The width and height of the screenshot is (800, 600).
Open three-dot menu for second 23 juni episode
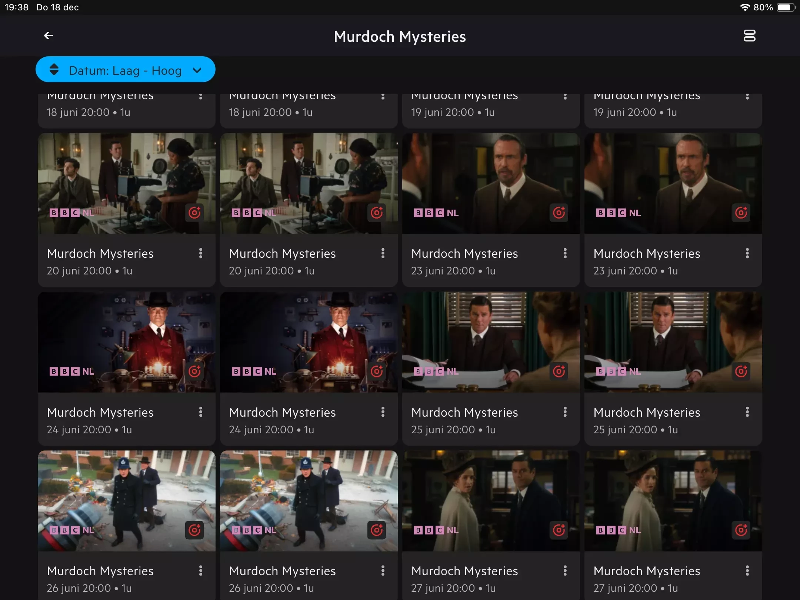[x=747, y=253]
